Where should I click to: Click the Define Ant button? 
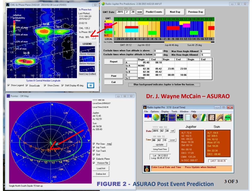(101, 174)
